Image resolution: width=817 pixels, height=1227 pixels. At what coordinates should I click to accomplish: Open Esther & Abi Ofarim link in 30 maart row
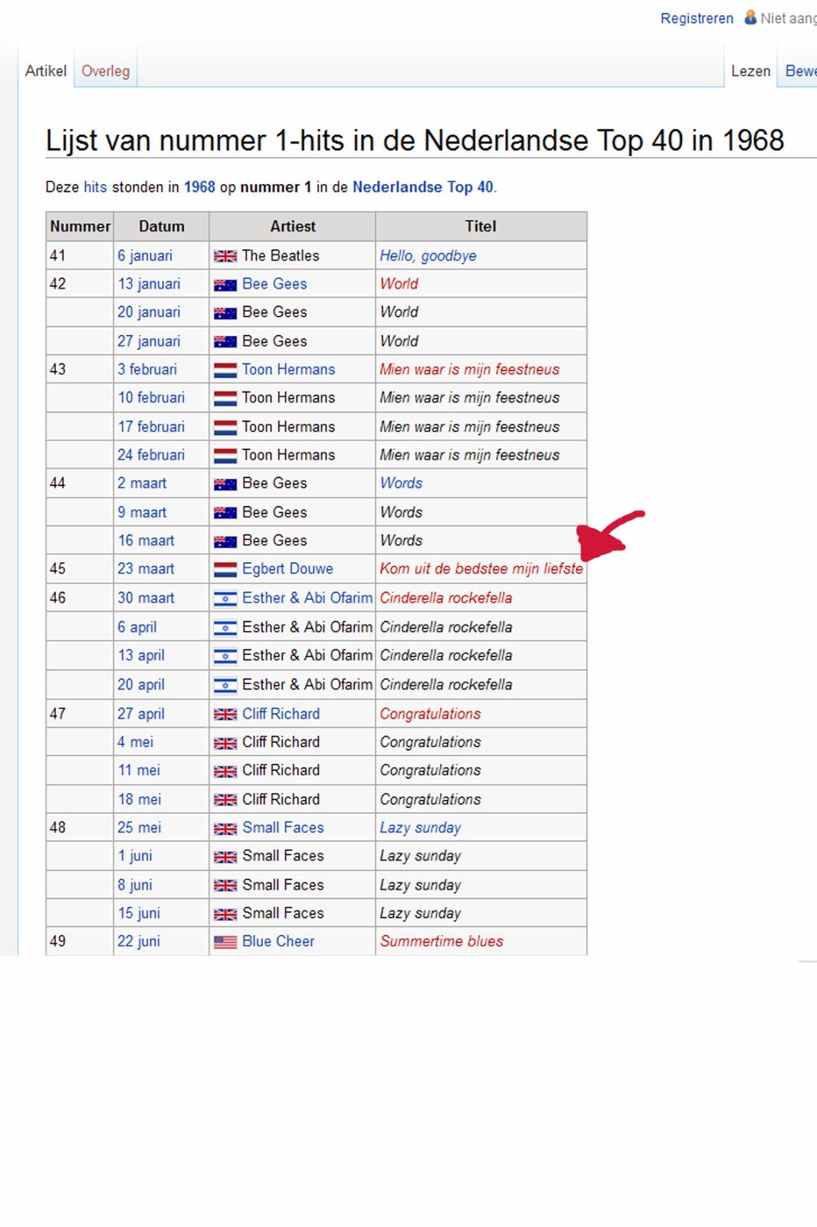point(307,597)
